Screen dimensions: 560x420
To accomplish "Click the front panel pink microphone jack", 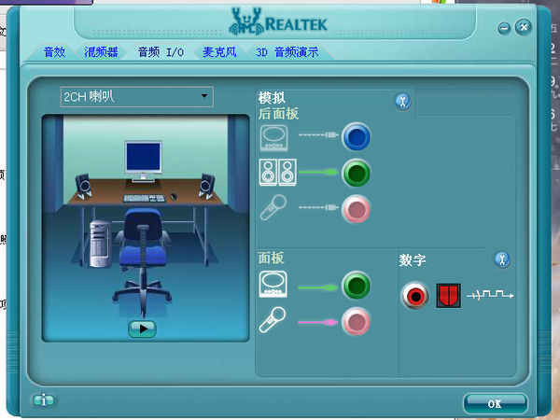I will 356,322.
